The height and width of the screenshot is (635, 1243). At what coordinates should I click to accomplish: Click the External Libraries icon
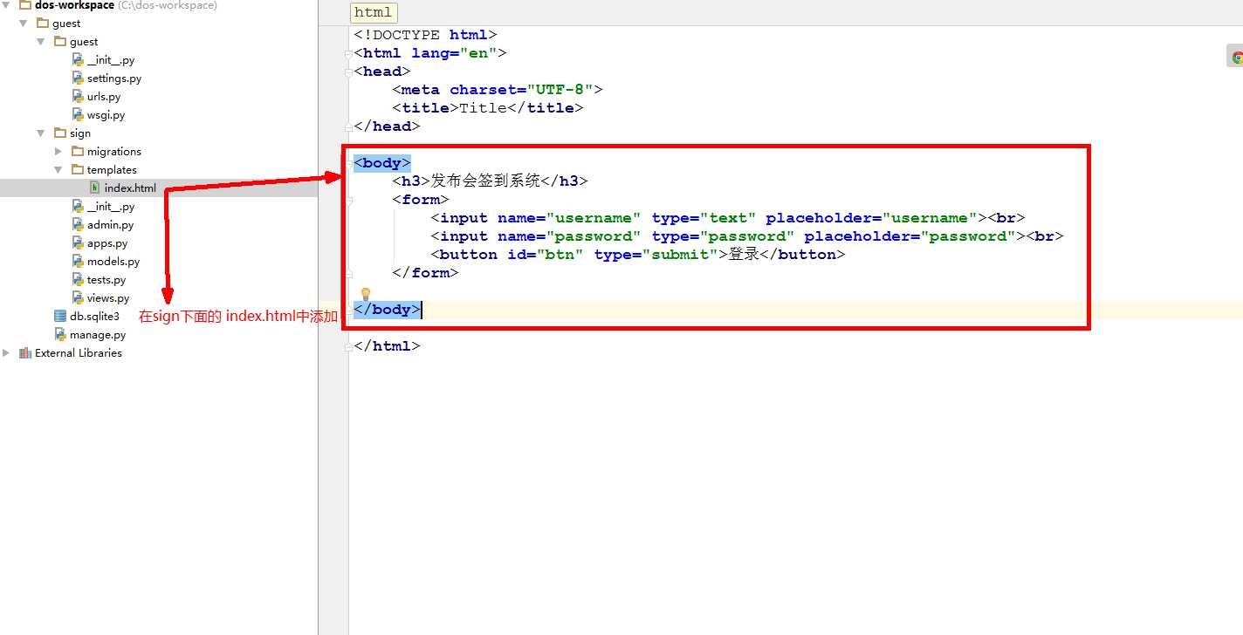pos(24,353)
